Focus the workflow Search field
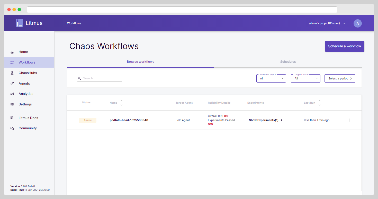Screen dimensions: 378x199 click(100, 78)
